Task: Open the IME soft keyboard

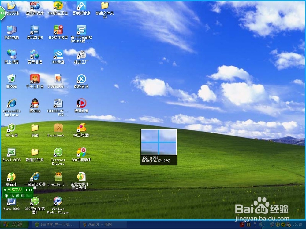Action: click(x=29, y=195)
